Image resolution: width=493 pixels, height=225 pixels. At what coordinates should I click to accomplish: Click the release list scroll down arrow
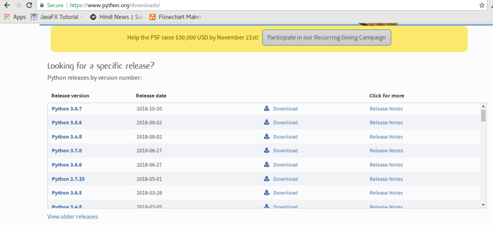(483, 205)
